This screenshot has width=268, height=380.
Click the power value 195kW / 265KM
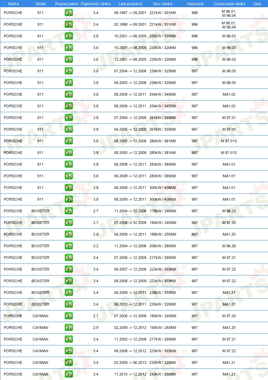(163, 328)
